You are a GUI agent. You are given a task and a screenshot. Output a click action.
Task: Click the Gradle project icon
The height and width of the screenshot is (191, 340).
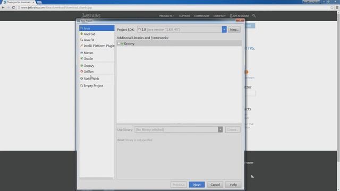tap(81, 58)
